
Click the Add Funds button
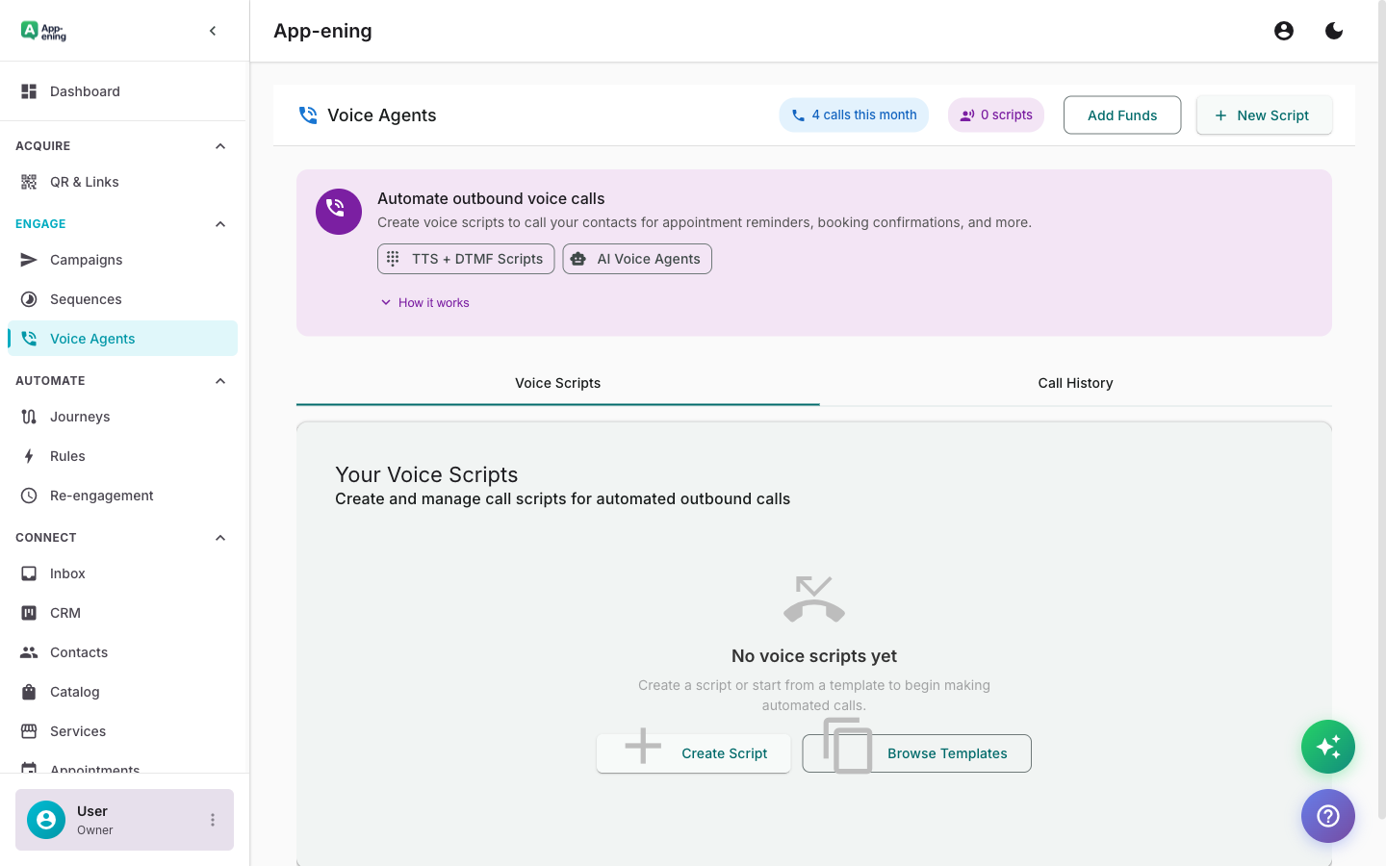tap(1122, 115)
